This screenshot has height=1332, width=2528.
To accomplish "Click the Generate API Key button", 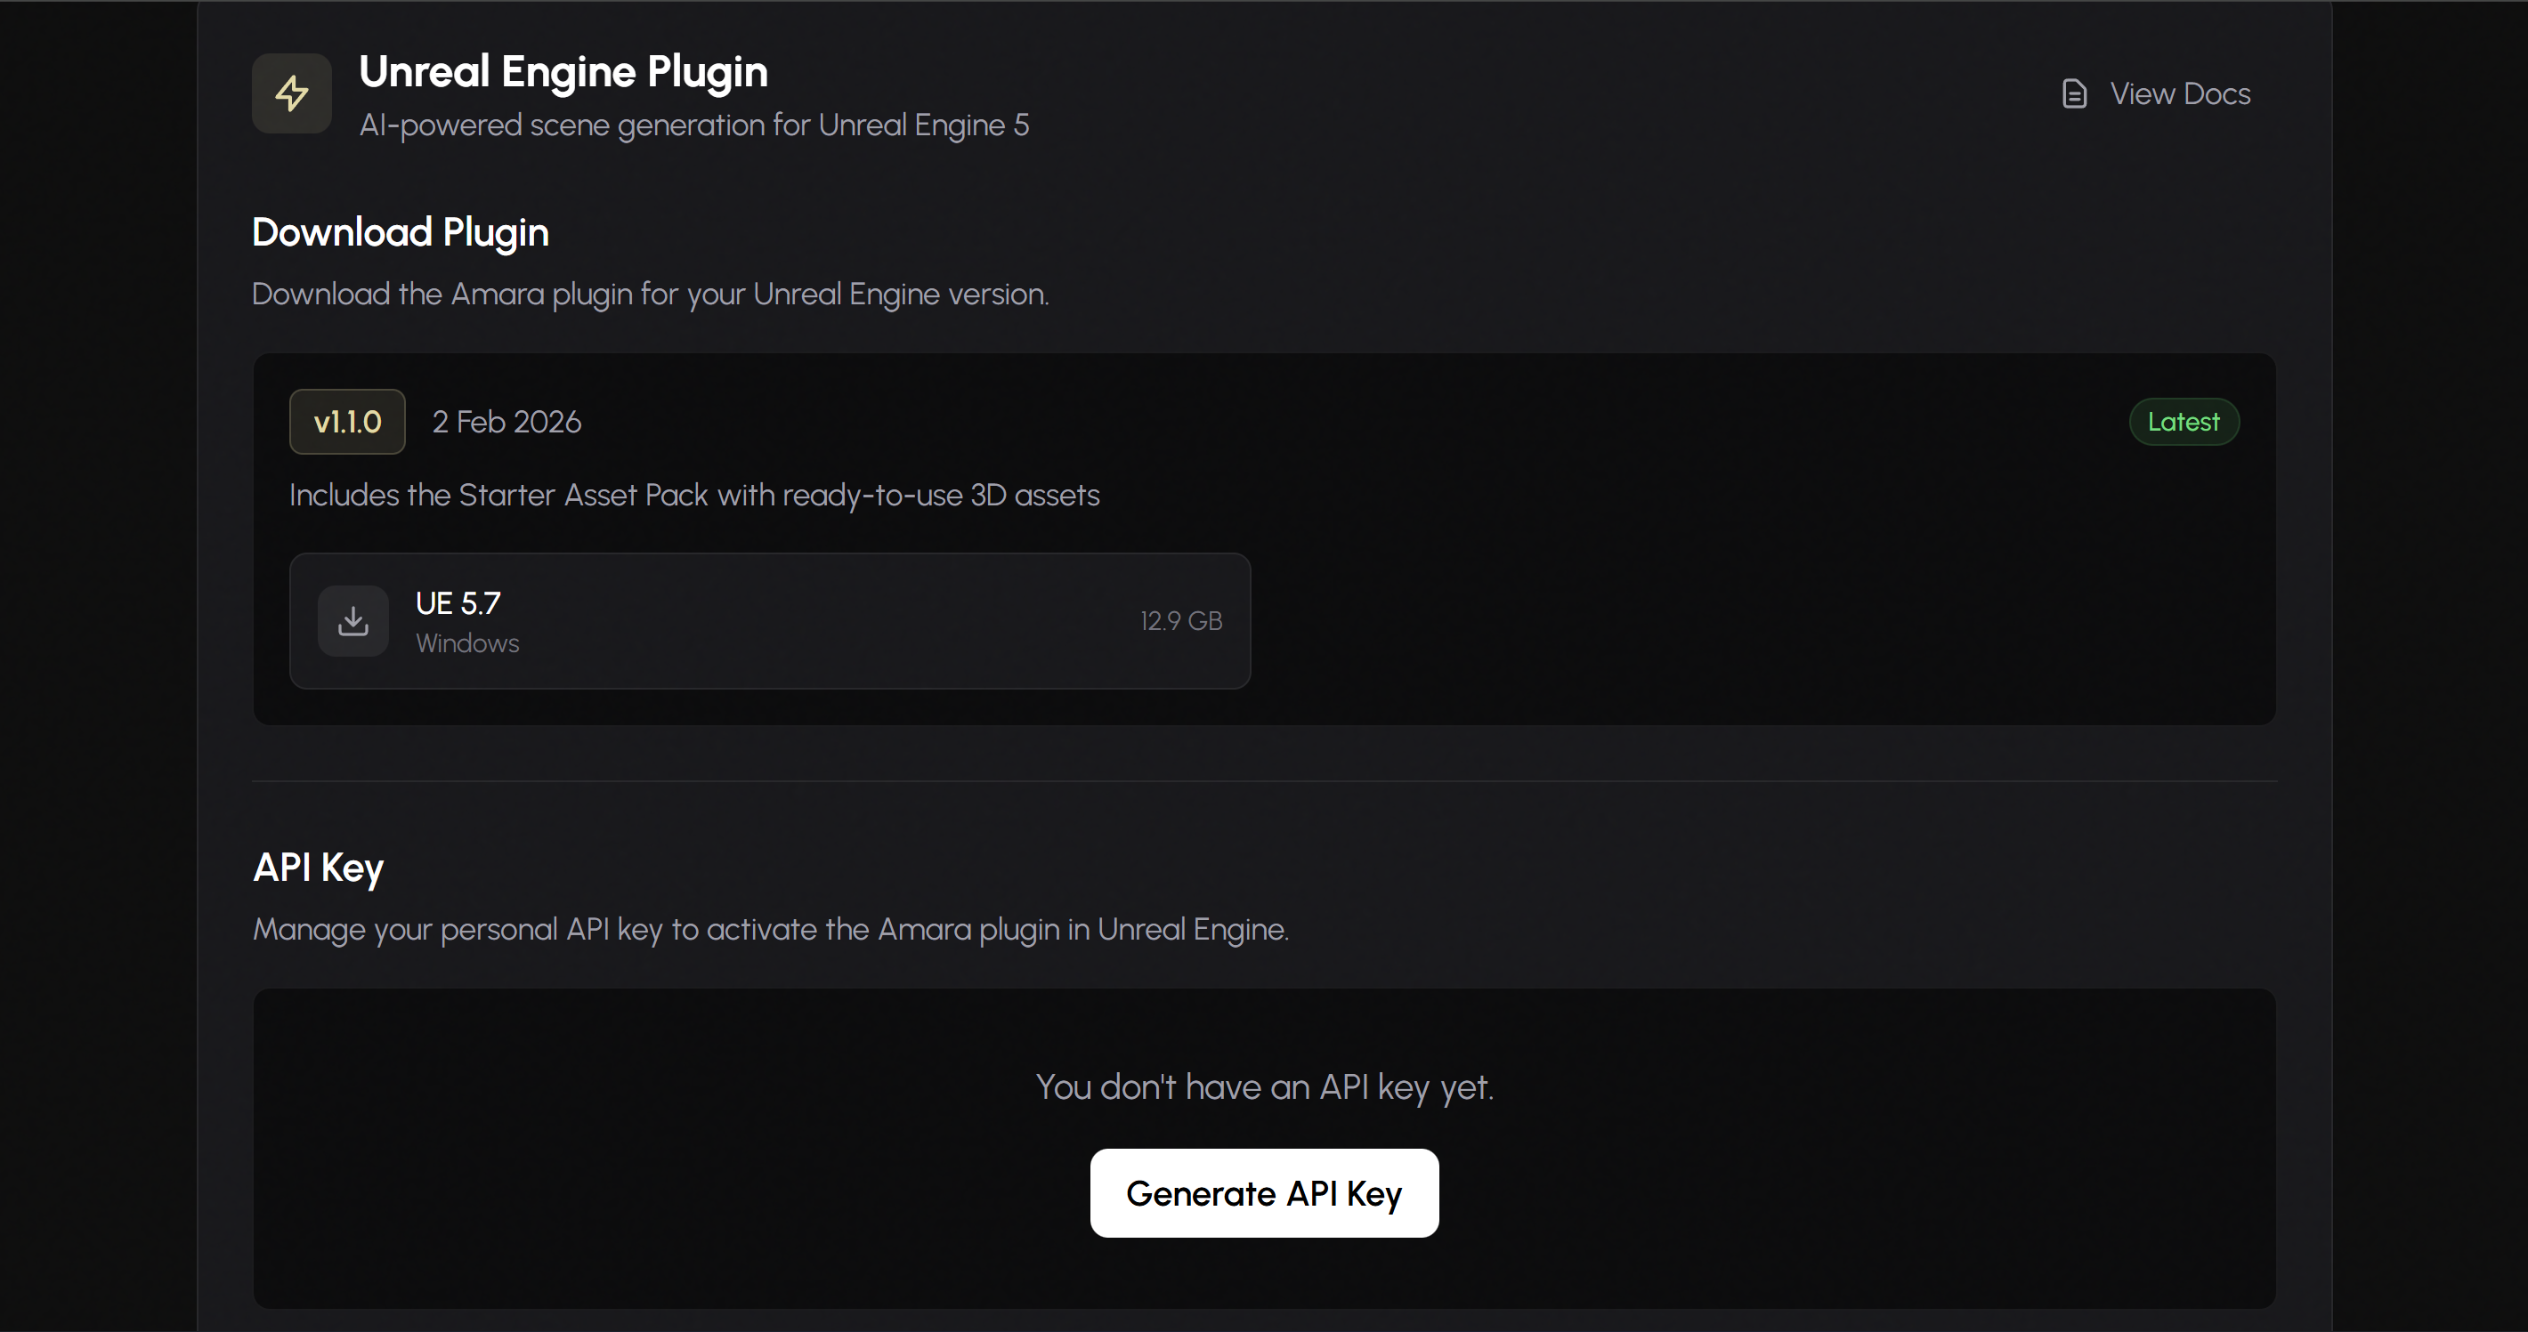I will pos(1263,1192).
